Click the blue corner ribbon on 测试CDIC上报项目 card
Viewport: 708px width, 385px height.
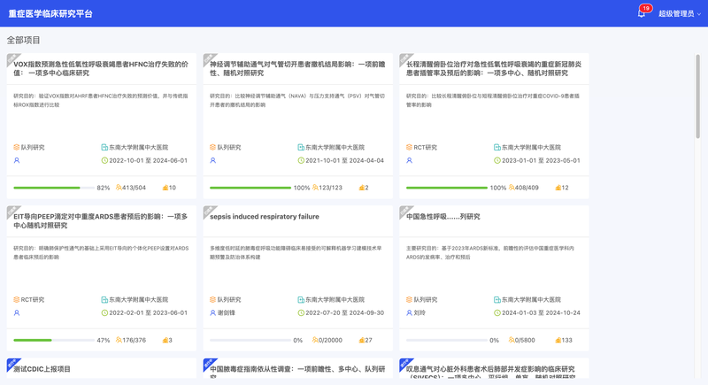[12, 364]
